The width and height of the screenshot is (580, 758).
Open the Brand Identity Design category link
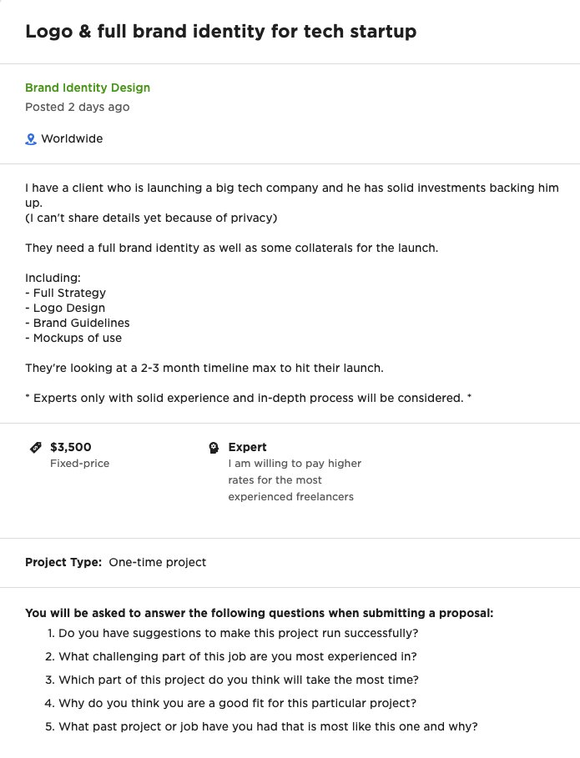click(88, 88)
